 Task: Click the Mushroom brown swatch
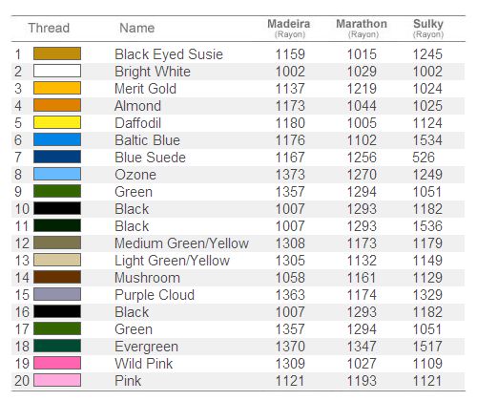pos(57,277)
